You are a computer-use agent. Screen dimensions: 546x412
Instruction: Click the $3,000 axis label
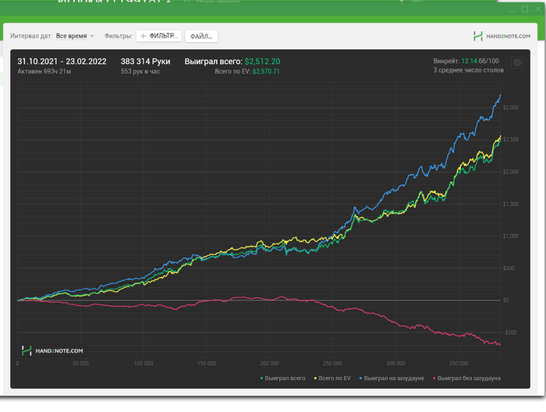pyautogui.click(x=510, y=108)
